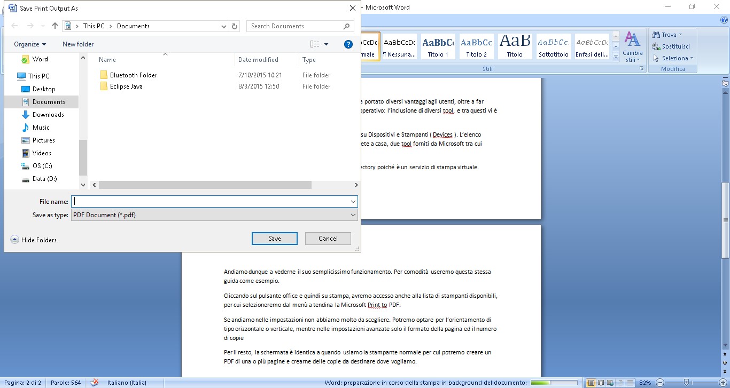Open the Cambia stili styles menu
This screenshot has height=388, width=730.
633,46
